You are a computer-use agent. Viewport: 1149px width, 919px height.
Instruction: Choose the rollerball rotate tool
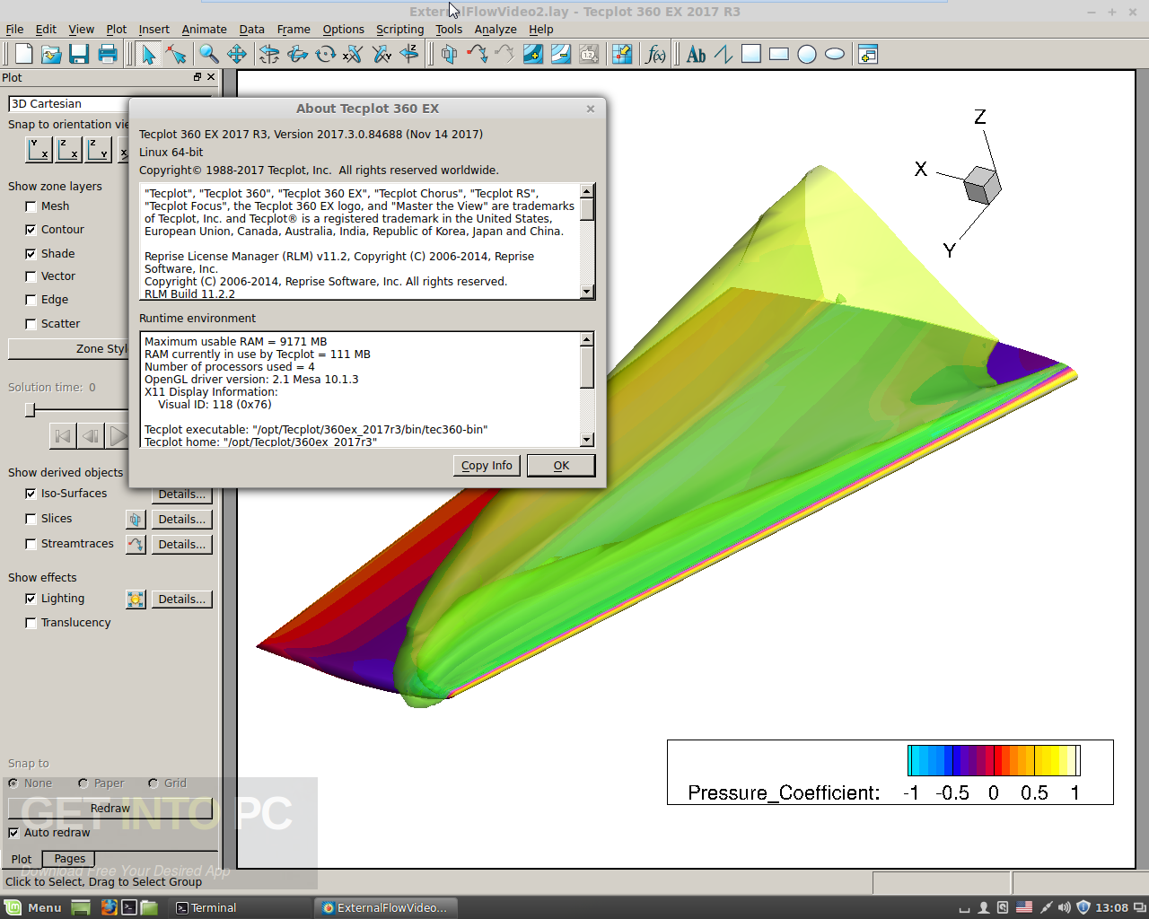(297, 54)
